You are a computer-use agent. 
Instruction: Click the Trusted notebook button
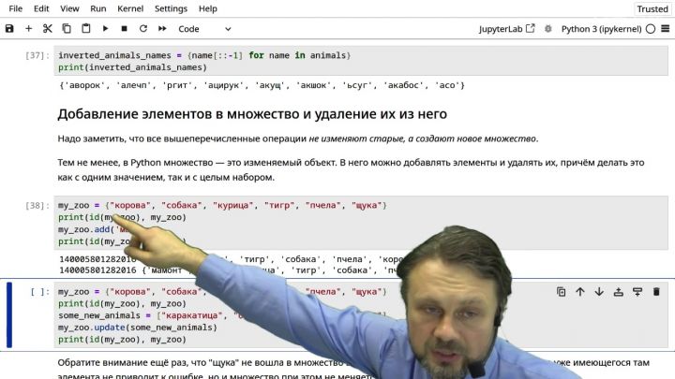pyautogui.click(x=652, y=9)
